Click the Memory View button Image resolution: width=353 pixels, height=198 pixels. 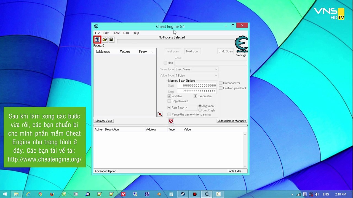104,121
